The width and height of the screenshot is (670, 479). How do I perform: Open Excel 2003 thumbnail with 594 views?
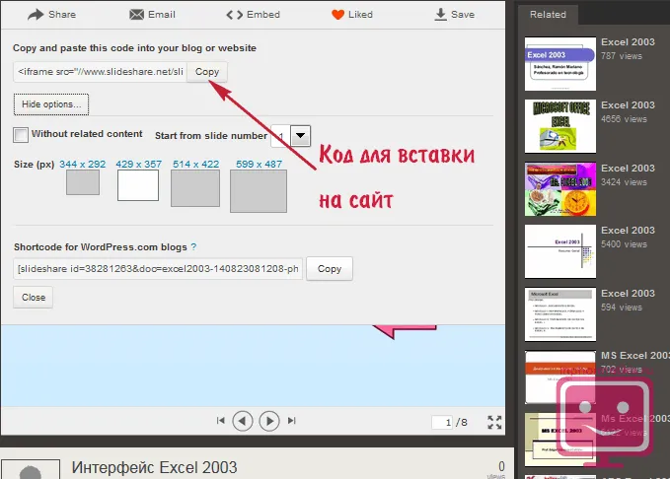coord(560,314)
